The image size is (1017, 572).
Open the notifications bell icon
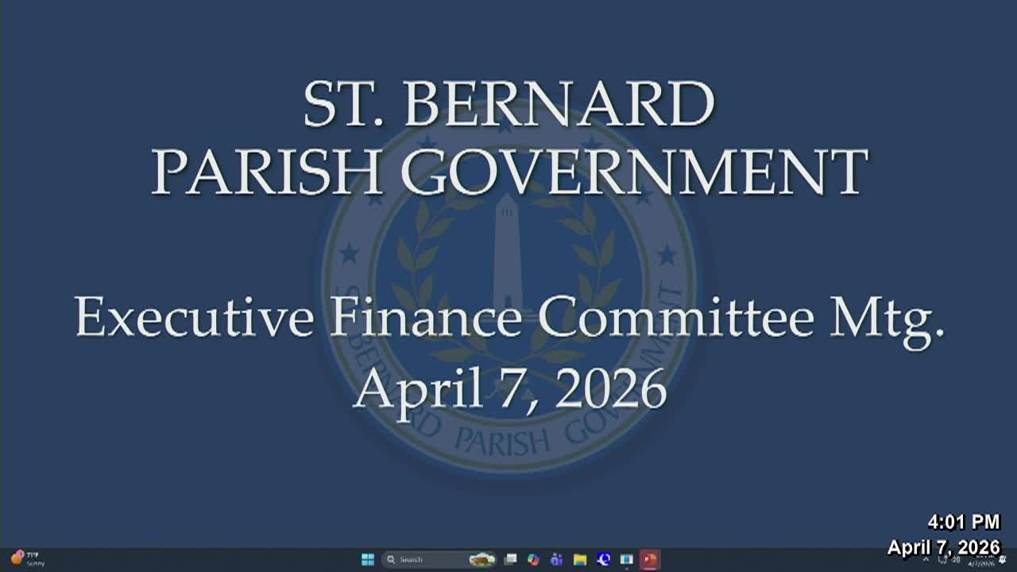pyautogui.click(x=1003, y=560)
